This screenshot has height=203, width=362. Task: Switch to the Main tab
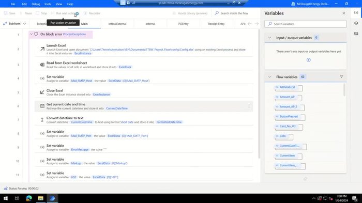pos(84,24)
